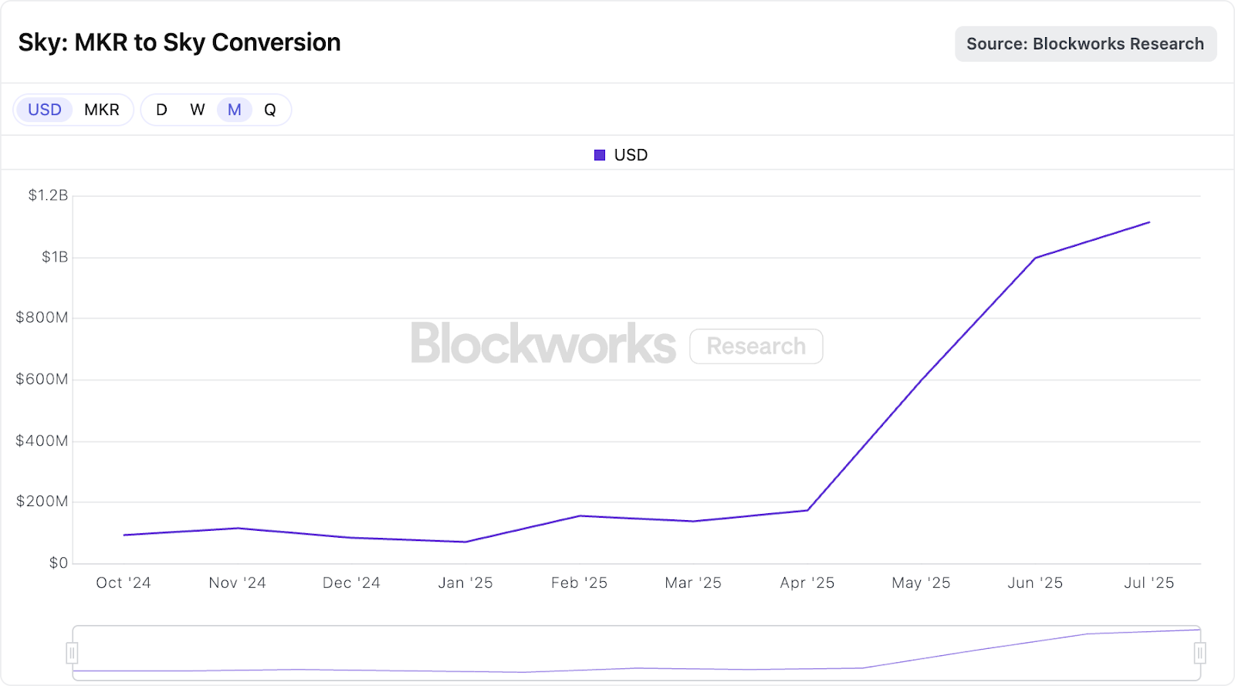
Task: Click the chart title 'Sky: MKR to Sky Conversion'
Action: click(180, 42)
